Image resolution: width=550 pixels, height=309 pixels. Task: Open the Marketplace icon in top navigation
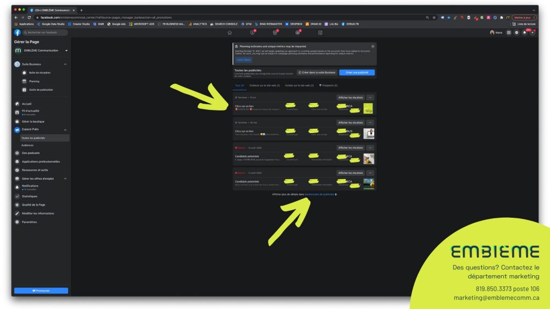[275, 33]
